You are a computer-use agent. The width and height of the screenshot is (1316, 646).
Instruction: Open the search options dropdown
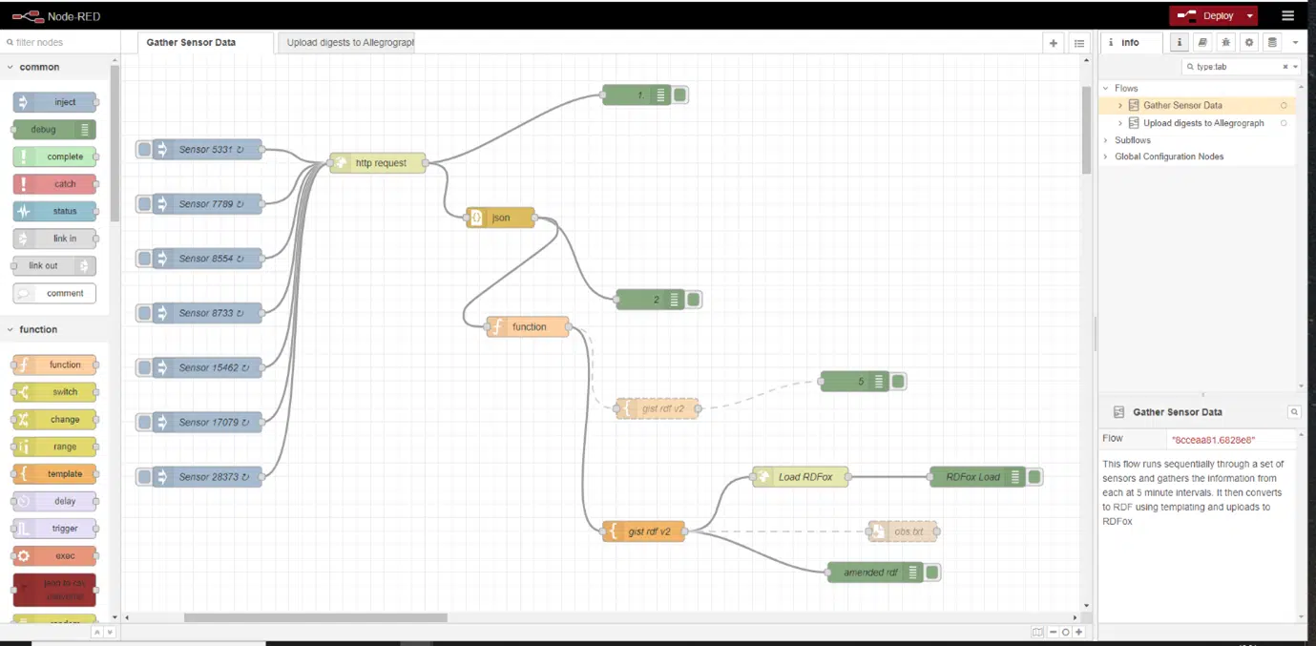click(1295, 67)
